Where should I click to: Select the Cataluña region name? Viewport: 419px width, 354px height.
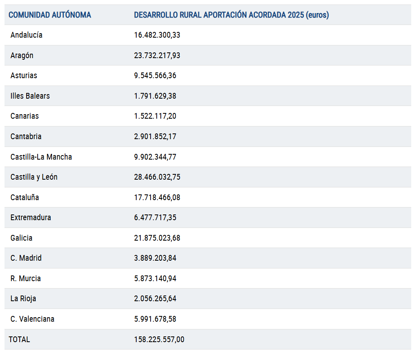pyautogui.click(x=25, y=198)
